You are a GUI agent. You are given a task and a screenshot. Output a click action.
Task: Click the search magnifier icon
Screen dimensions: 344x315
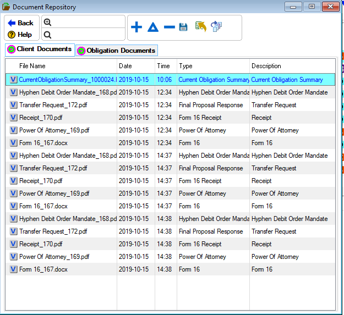pos(47,35)
